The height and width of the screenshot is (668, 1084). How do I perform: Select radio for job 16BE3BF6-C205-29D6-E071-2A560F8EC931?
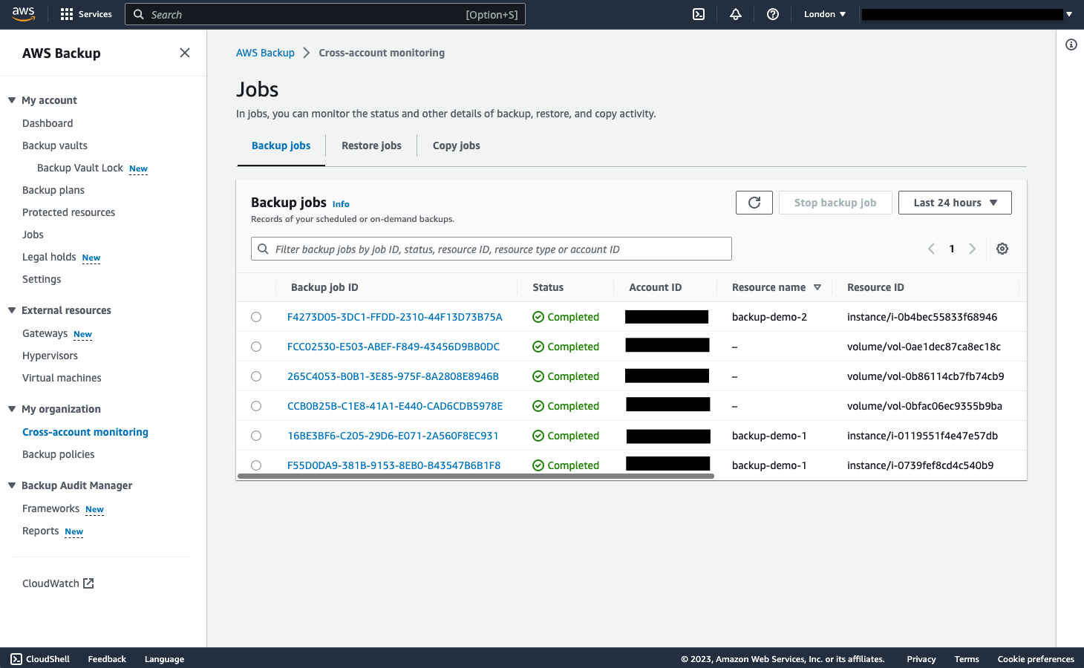pos(256,436)
